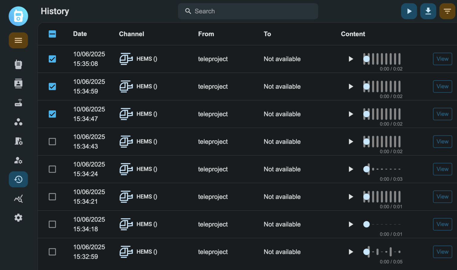457x270 pixels.
Task: Open the user management sidebar icon
Action: (18, 160)
